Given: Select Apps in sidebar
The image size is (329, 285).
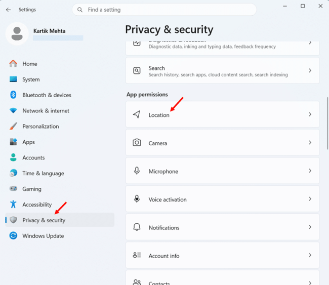Looking at the screenshot, I should pos(60,142).
